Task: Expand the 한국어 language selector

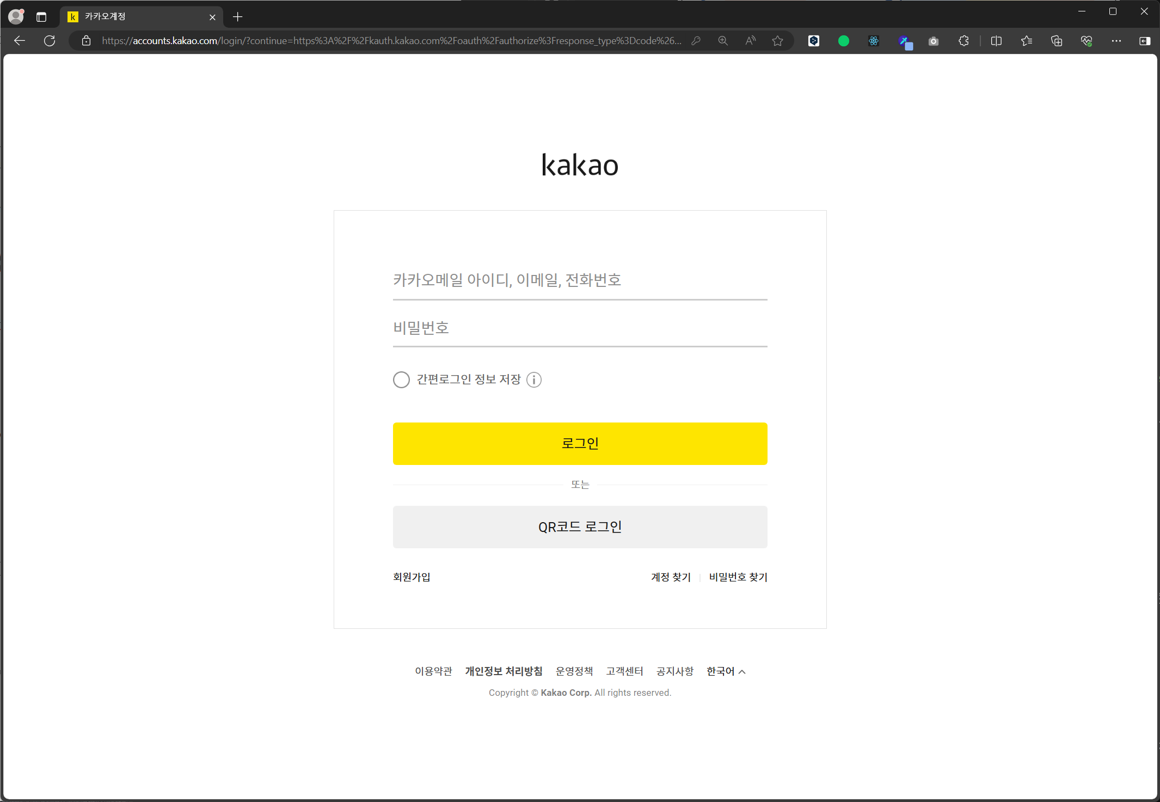Action: pos(726,671)
